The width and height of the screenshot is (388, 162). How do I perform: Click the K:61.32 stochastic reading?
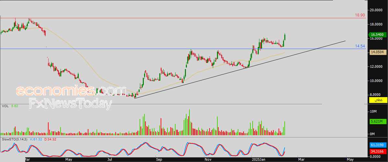(x=36, y=139)
